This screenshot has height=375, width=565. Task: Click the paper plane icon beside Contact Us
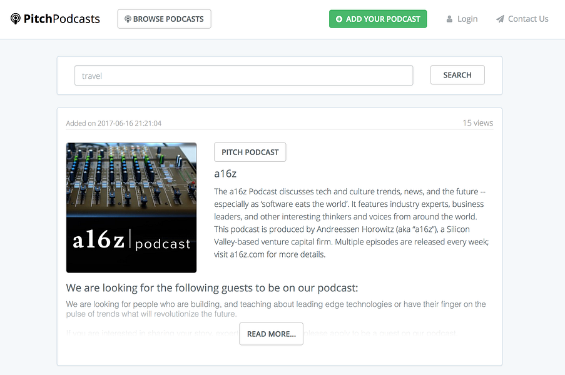500,19
